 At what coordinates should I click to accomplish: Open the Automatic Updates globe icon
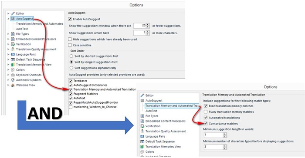13,80
